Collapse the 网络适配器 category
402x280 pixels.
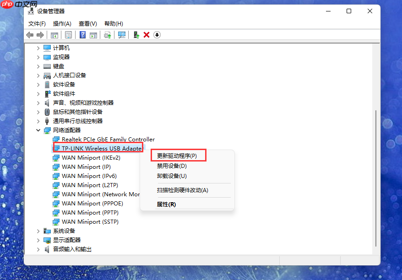click(38, 130)
